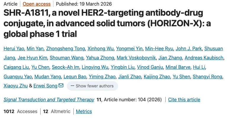The width and height of the screenshot is (229, 119).
Task: Click the Cite this article link
Action: [x=184, y=100]
